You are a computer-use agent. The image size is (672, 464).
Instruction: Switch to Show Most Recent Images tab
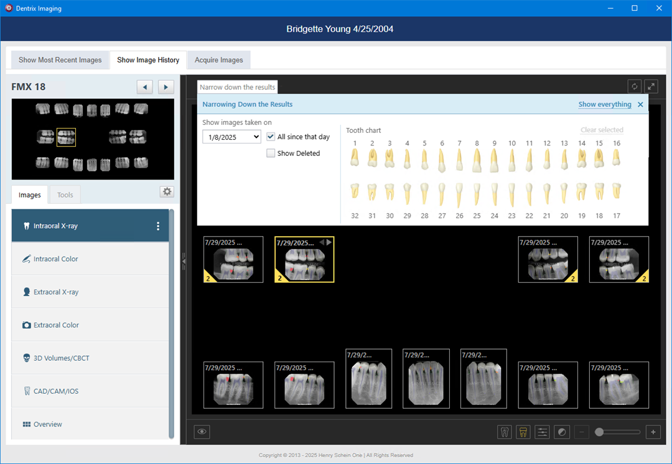[x=60, y=60]
